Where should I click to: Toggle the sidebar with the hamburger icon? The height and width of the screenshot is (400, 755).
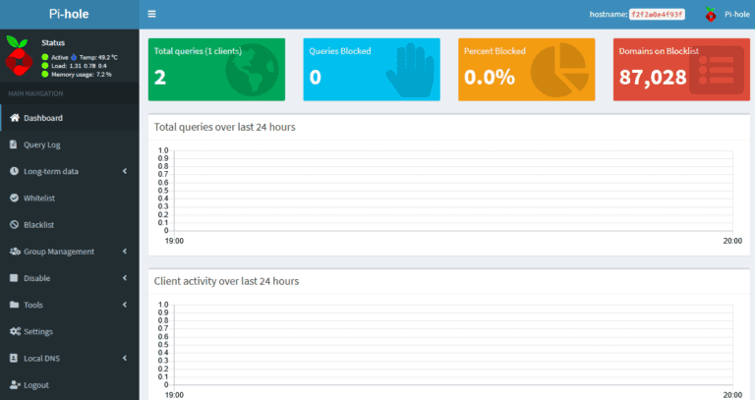point(151,14)
